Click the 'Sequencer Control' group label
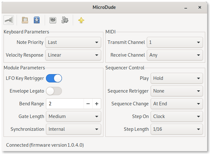Image resolution: width=210 pixels, height=154 pixels. pyautogui.click(x=125, y=68)
